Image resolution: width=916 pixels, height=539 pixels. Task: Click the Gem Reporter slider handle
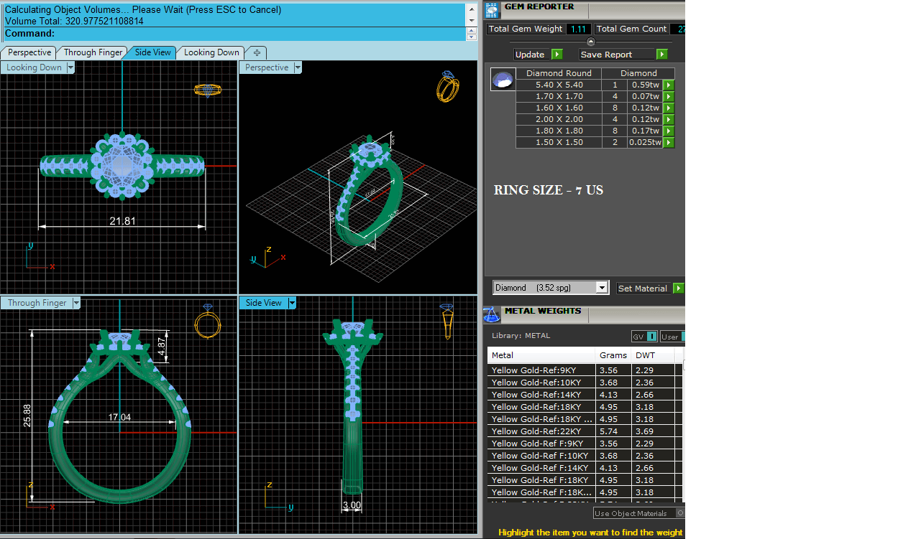(x=591, y=42)
